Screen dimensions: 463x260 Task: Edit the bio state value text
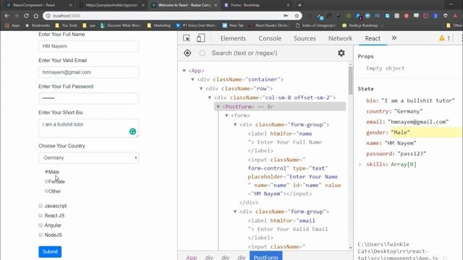pyautogui.click(x=418, y=101)
